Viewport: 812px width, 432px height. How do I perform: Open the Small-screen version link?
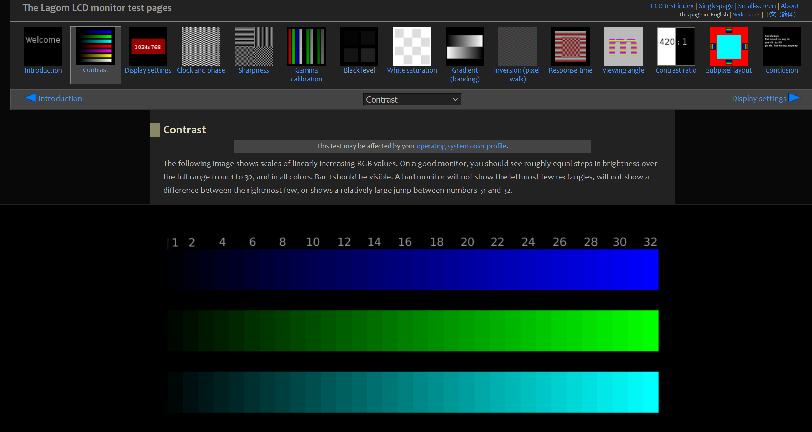click(x=757, y=6)
